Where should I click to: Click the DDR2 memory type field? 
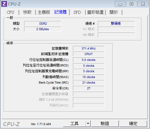click(43, 24)
